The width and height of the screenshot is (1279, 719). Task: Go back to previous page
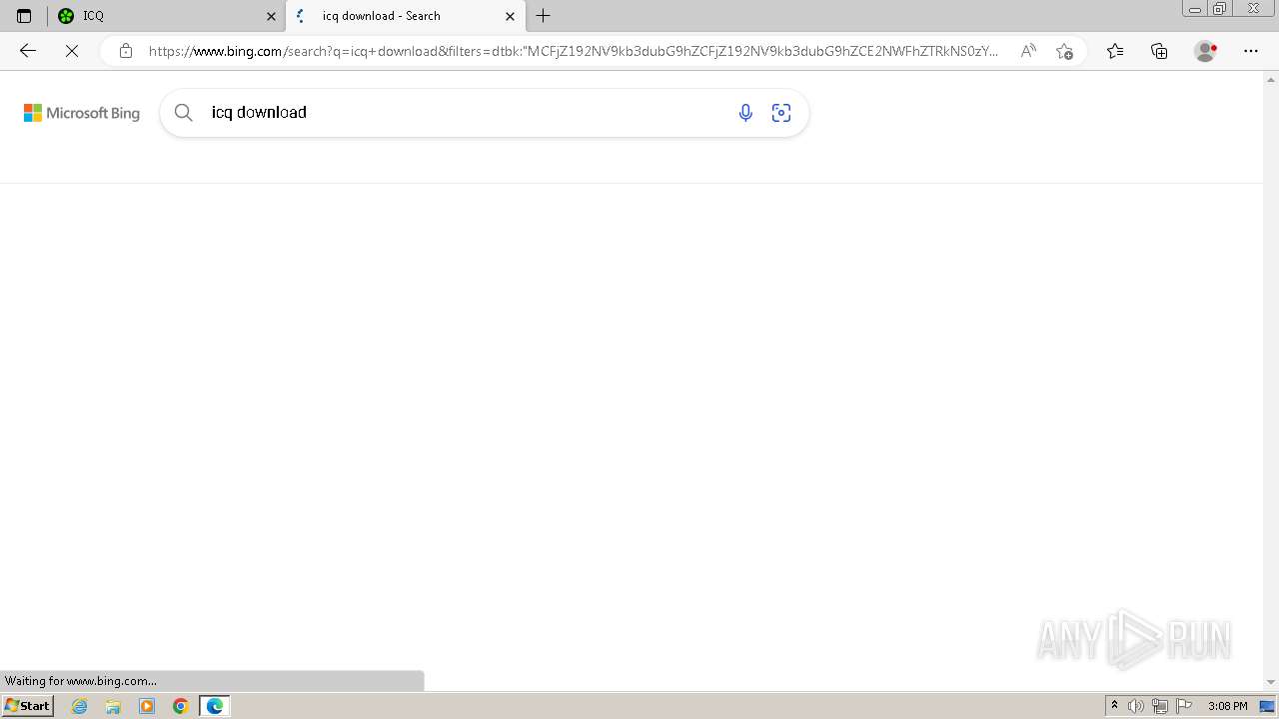[28, 51]
